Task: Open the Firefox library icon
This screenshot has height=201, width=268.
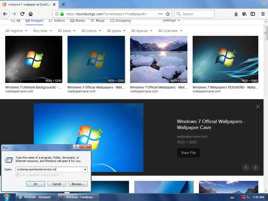Action: [244, 14]
